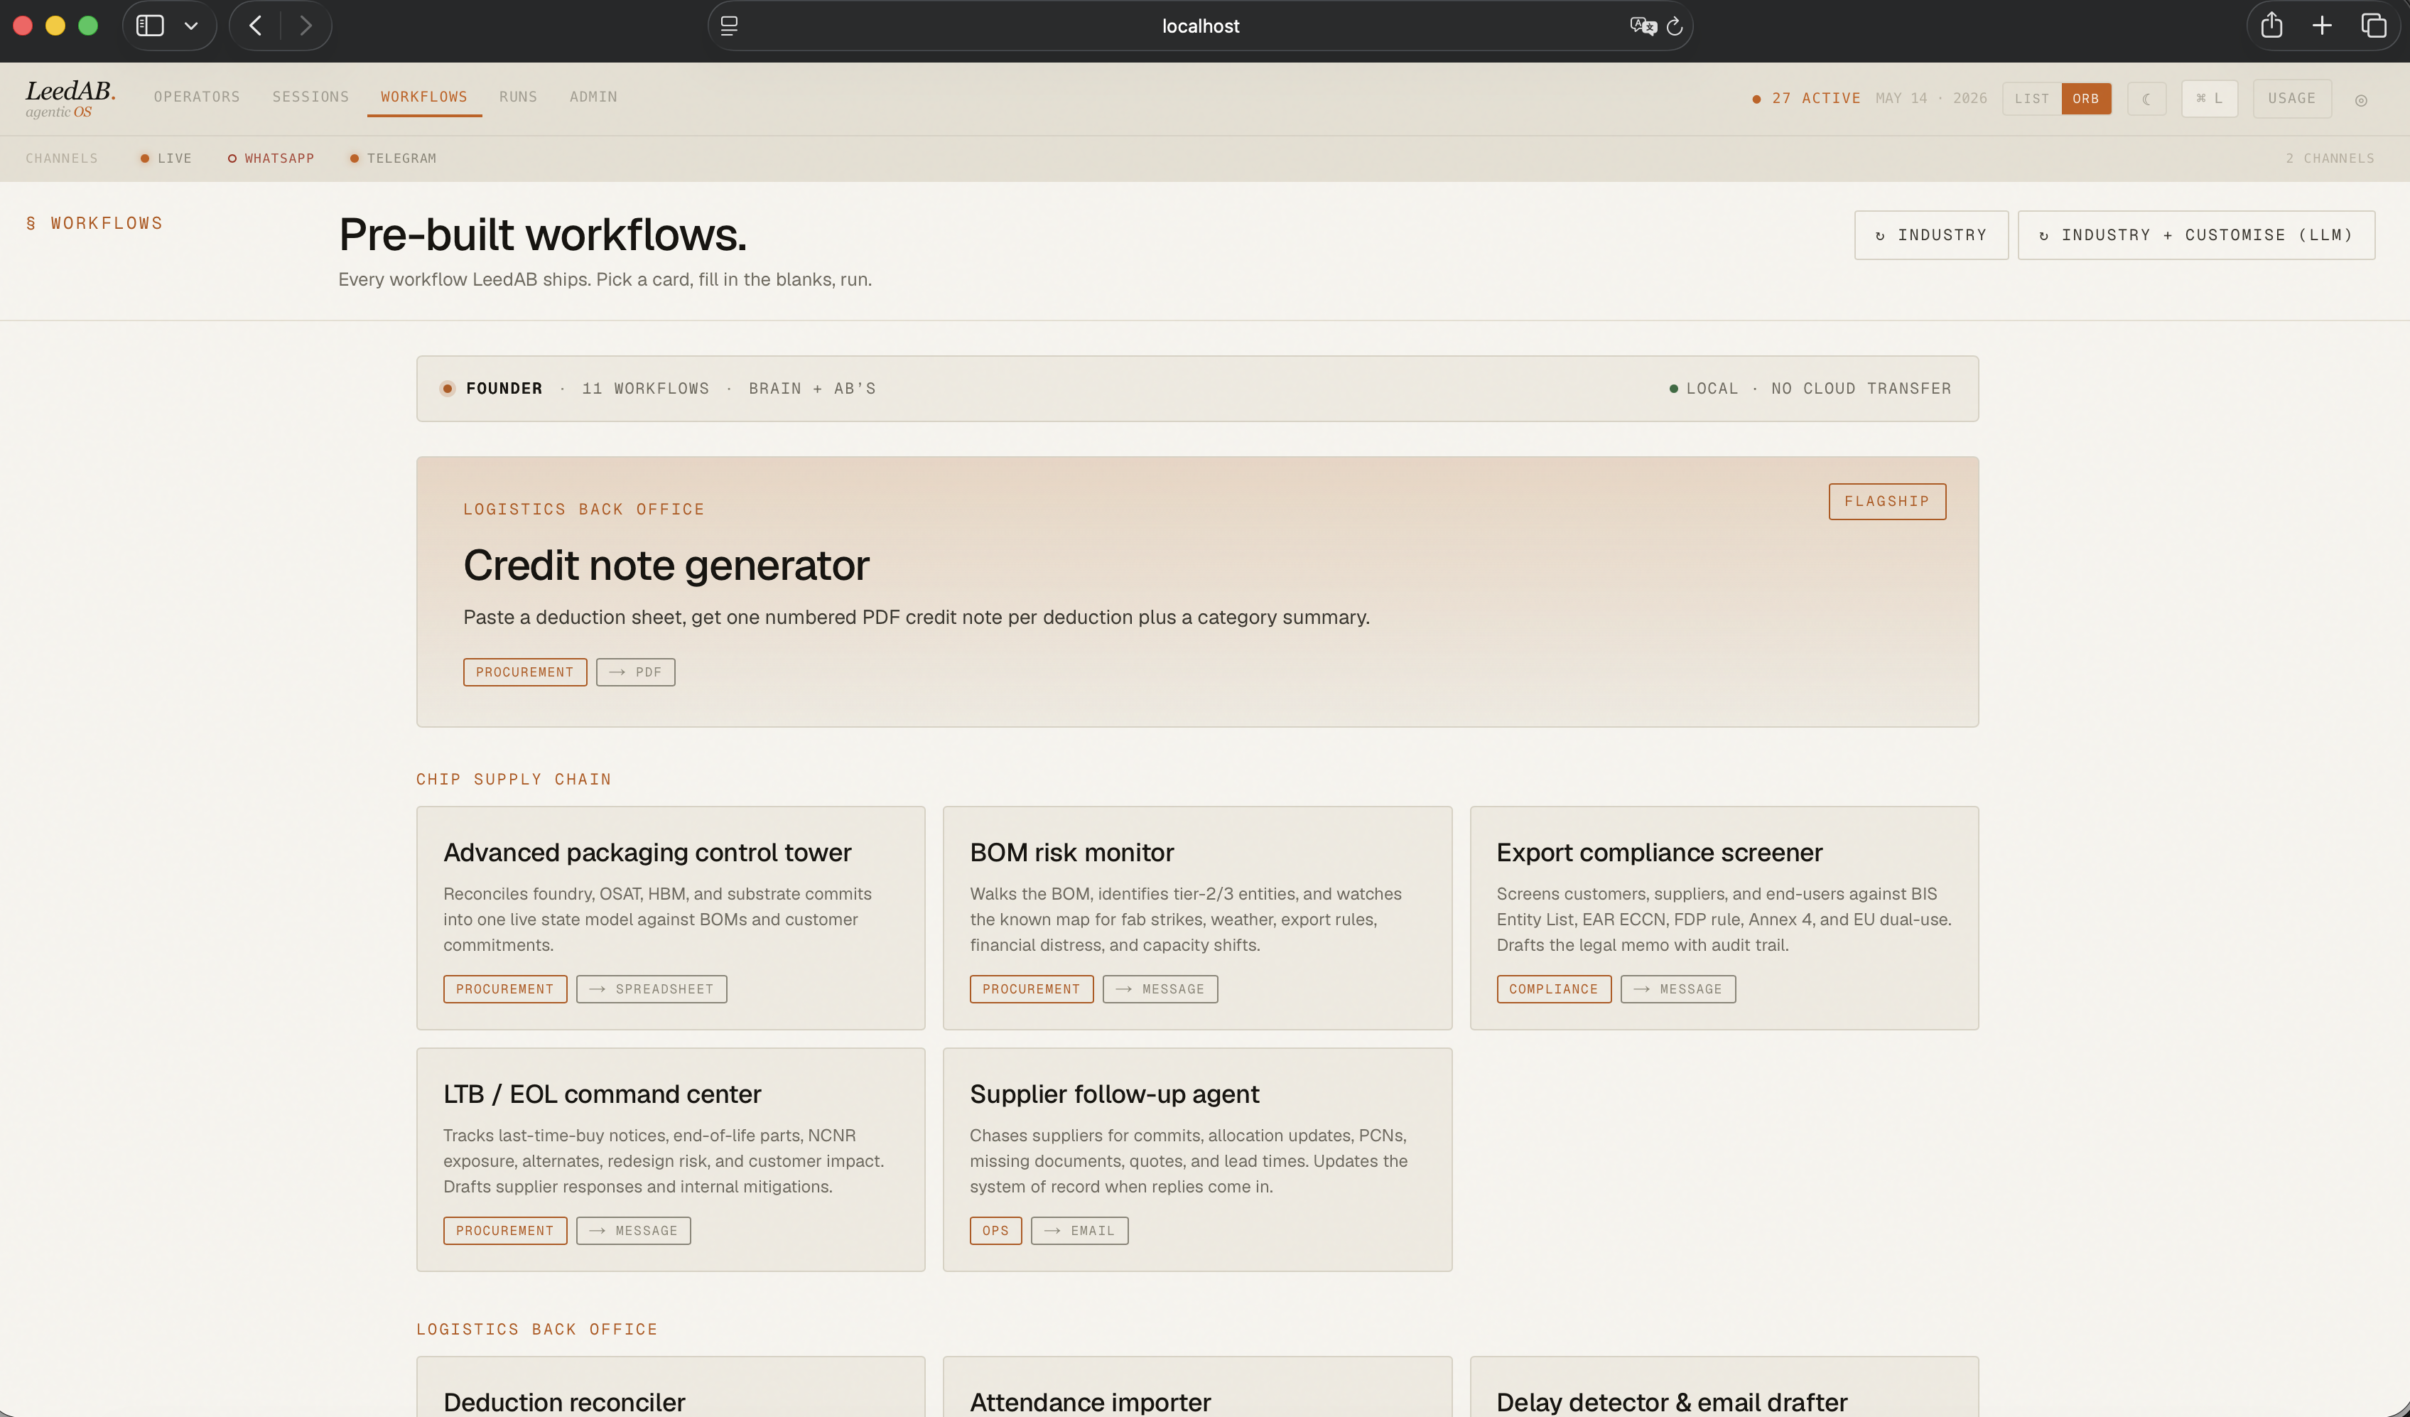Click the Safari share icon
Viewport: 2410px width, 1417px height.
coord(2271,25)
